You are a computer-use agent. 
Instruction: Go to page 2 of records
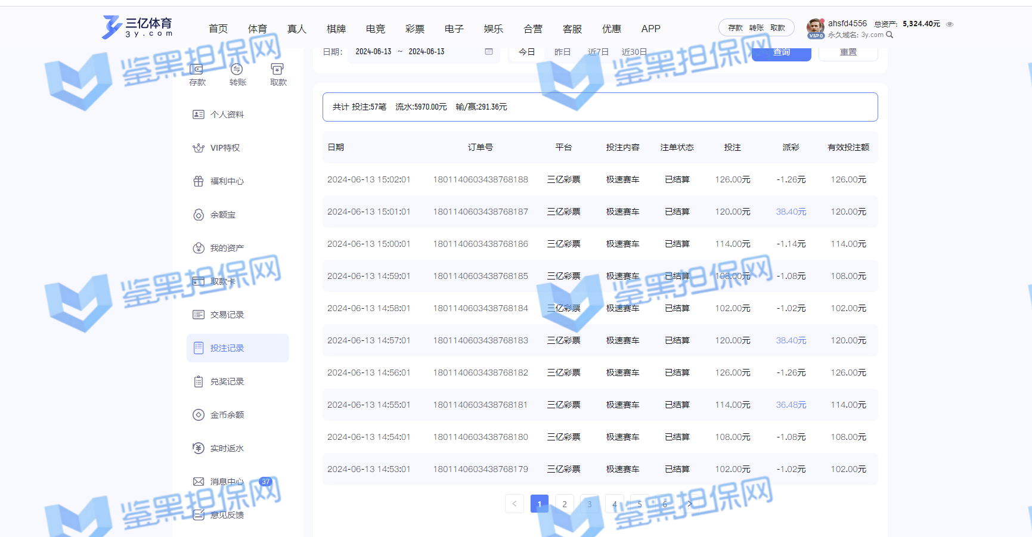coord(565,504)
